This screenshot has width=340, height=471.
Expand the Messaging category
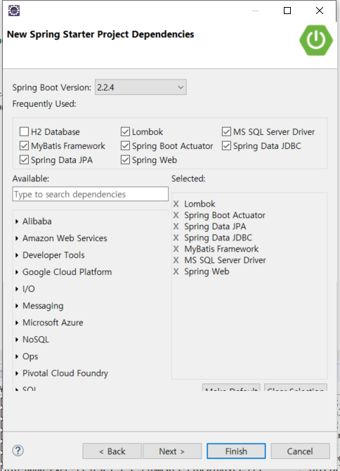point(17,306)
